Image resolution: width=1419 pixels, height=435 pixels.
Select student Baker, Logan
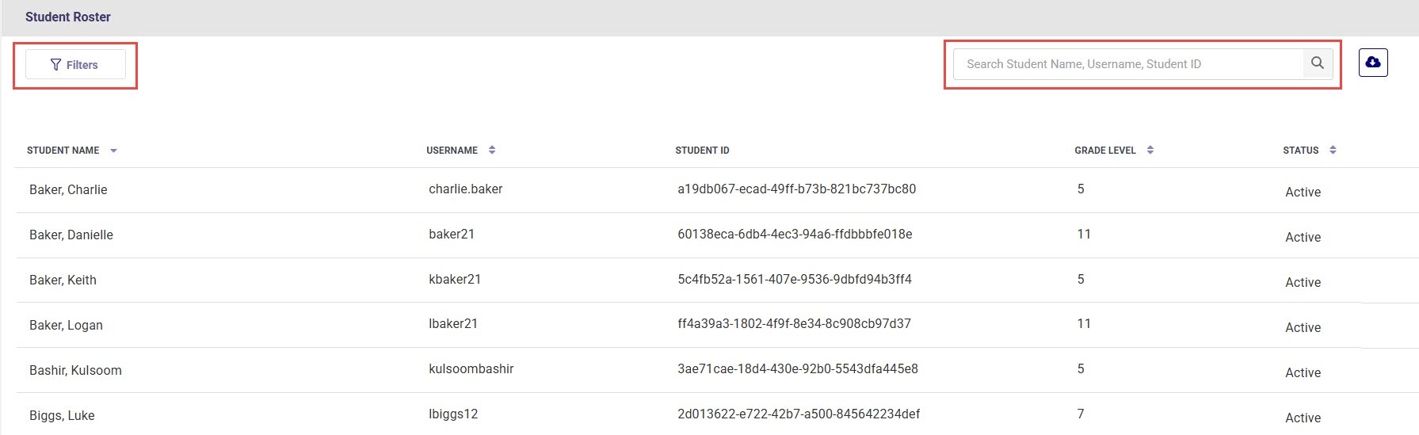tap(66, 326)
